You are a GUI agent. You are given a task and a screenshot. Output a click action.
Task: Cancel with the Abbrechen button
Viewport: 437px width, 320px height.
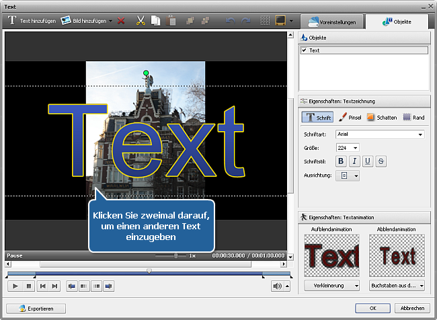(411, 308)
